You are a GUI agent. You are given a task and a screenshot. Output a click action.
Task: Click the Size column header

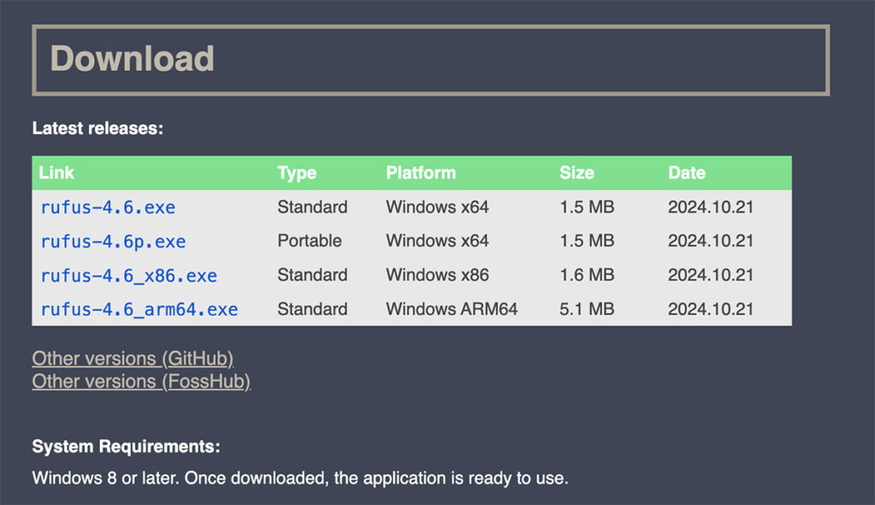pos(577,173)
